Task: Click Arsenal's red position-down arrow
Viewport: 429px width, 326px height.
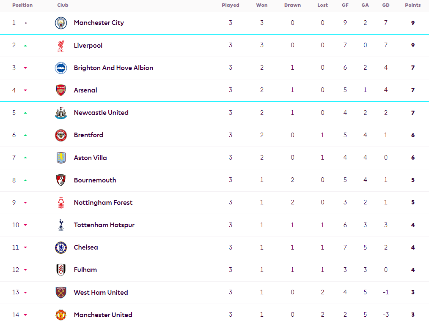Action: [25, 90]
